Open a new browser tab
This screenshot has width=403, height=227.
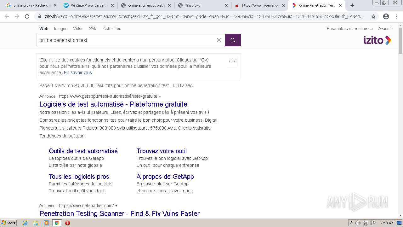[352, 5]
